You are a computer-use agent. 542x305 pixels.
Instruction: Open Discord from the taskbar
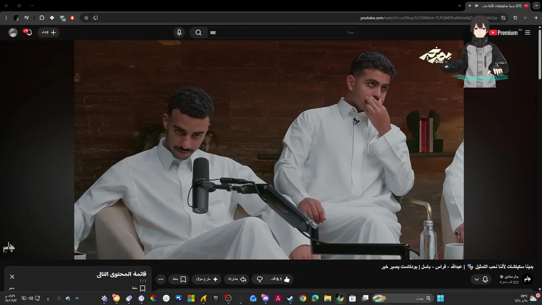[265, 298]
